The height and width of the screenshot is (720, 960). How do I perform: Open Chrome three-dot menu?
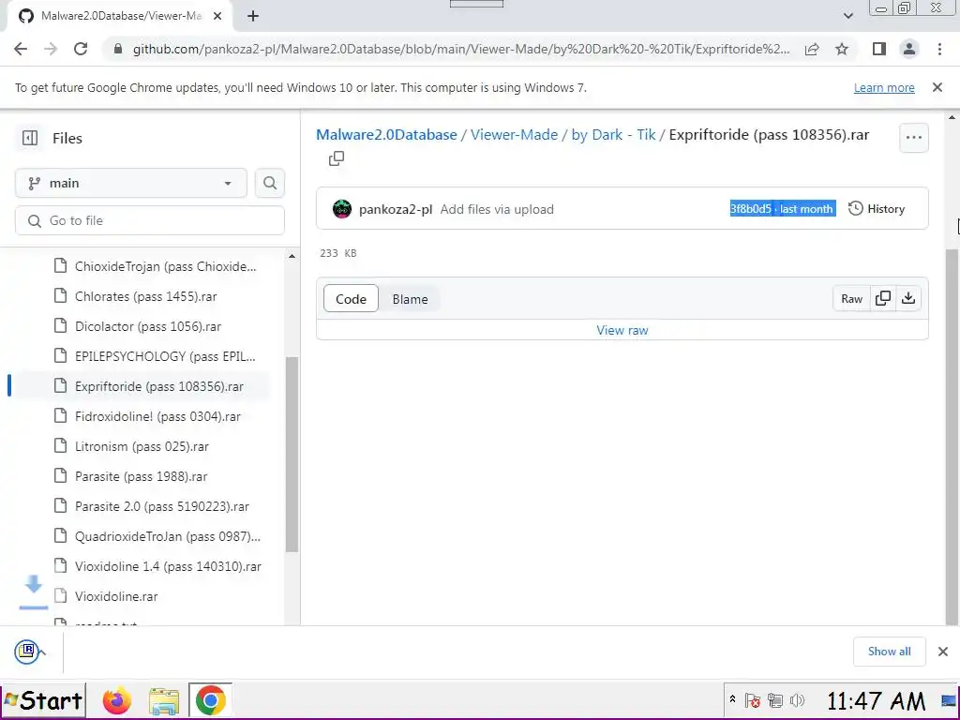click(939, 49)
